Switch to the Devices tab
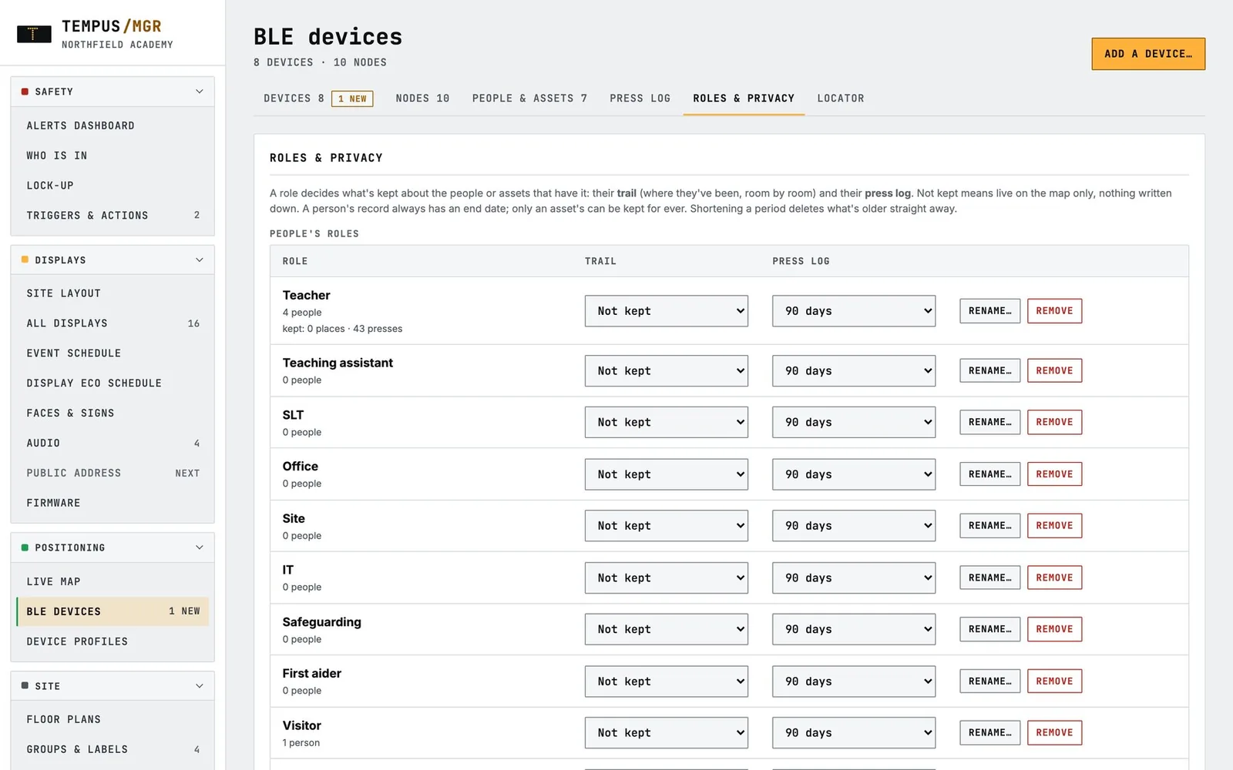1233x770 pixels. (x=317, y=99)
